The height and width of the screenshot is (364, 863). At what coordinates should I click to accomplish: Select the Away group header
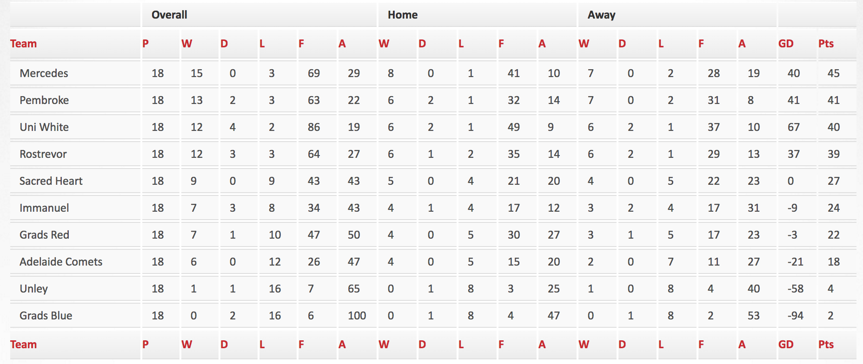pyautogui.click(x=601, y=15)
